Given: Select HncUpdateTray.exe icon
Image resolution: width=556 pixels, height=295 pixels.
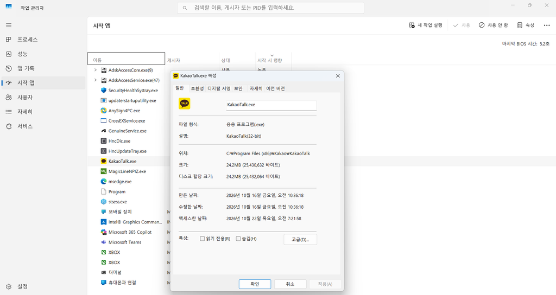Looking at the screenshot, I should 104,151.
